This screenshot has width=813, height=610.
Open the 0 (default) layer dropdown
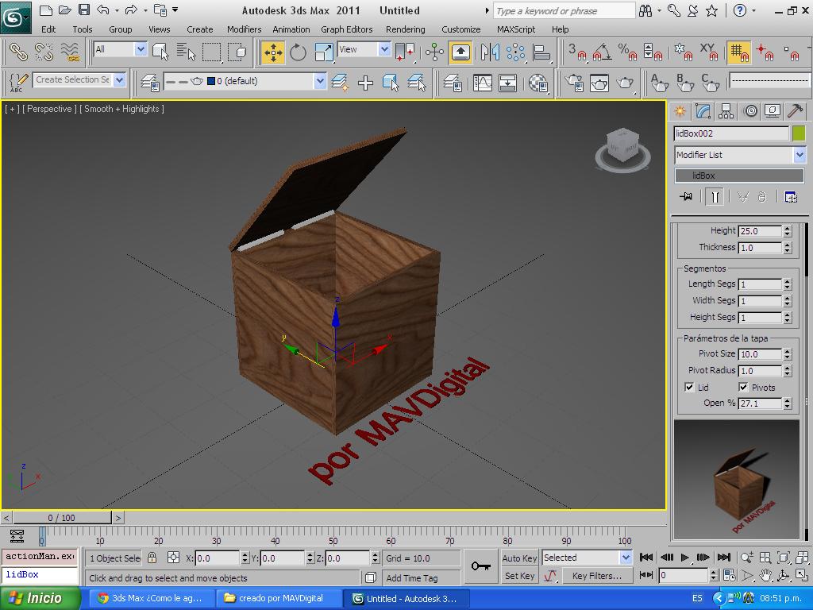tap(245, 81)
